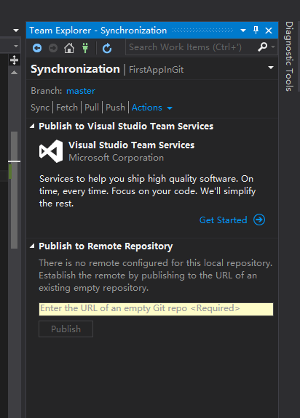Click the Visual Studio logo icon

(51, 151)
